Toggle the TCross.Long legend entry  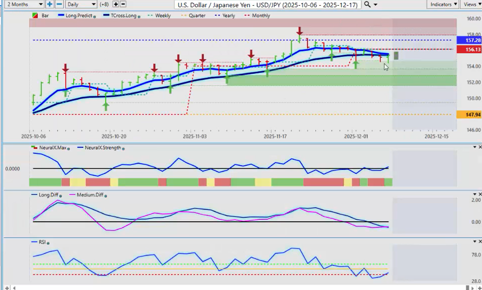122,15
